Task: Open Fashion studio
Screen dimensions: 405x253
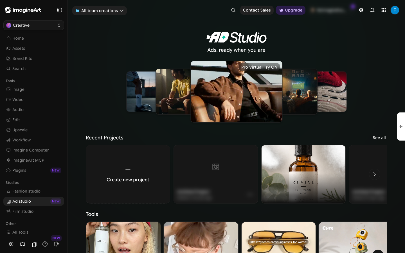Action: (x=34, y=191)
